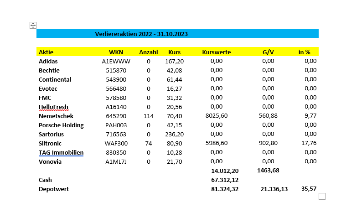Click WKN value 'A1EWWW'
The image size is (341, 218).
[116, 62]
